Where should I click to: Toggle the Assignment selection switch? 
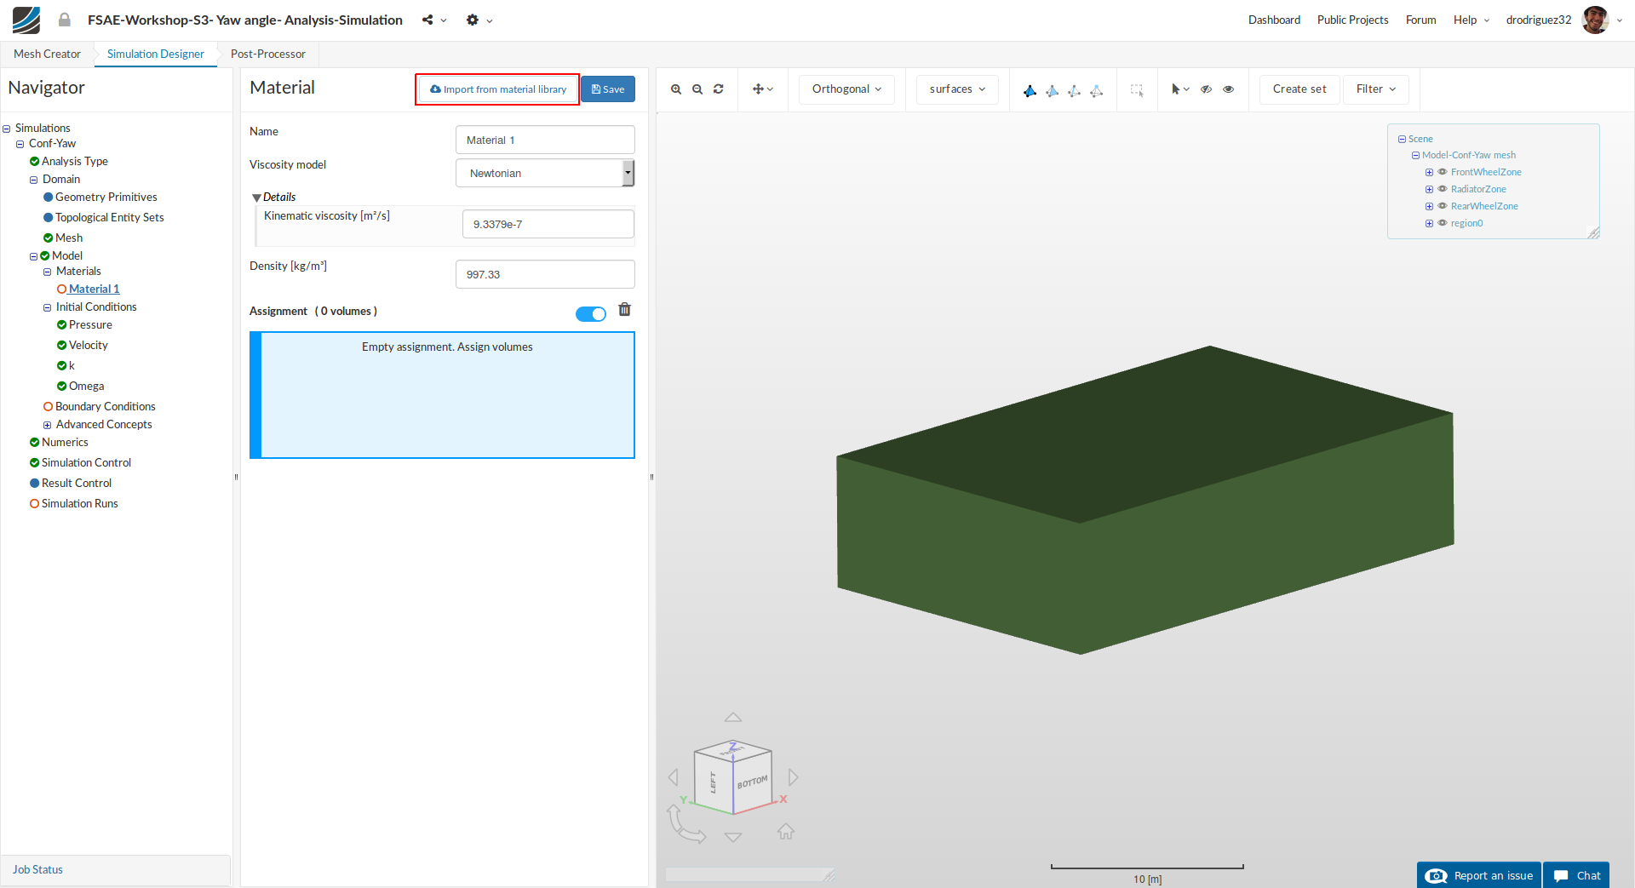pyautogui.click(x=591, y=314)
